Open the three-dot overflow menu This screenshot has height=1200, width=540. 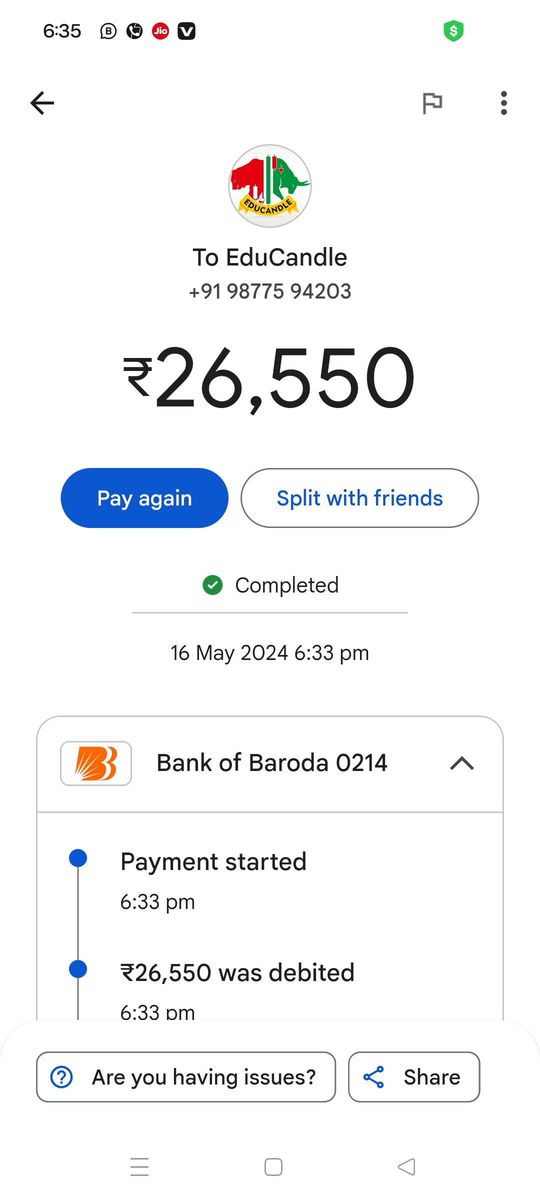click(x=503, y=103)
